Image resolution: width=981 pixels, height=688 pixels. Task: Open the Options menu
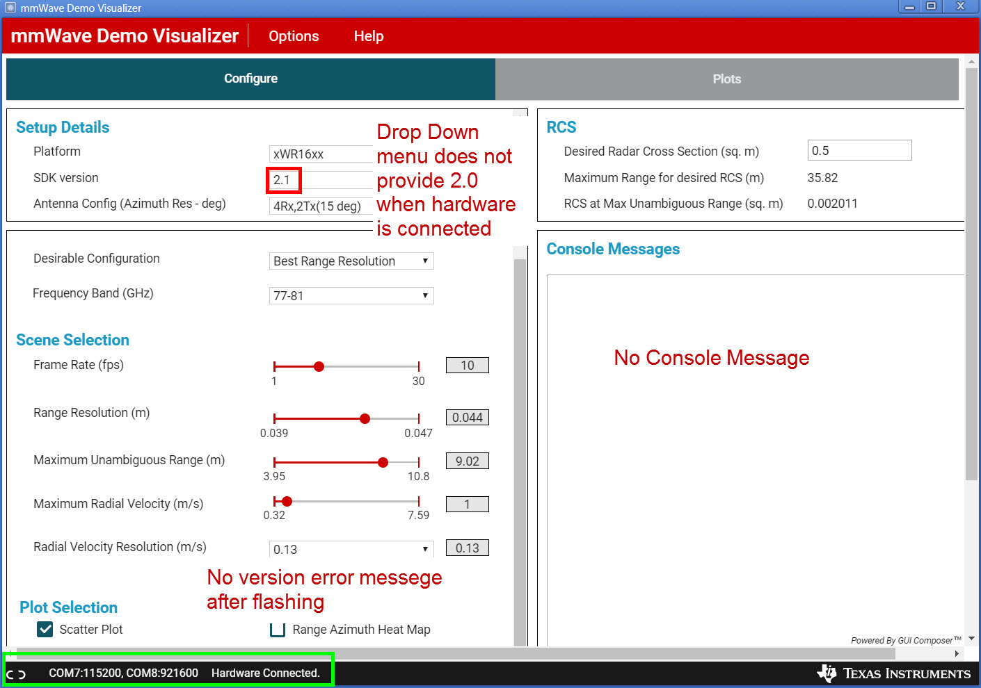point(294,36)
